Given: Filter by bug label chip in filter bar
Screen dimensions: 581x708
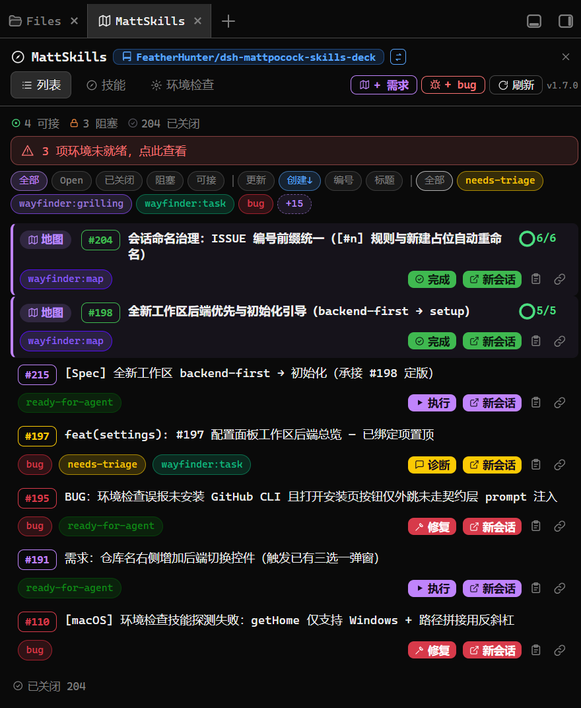Looking at the screenshot, I should (256, 203).
